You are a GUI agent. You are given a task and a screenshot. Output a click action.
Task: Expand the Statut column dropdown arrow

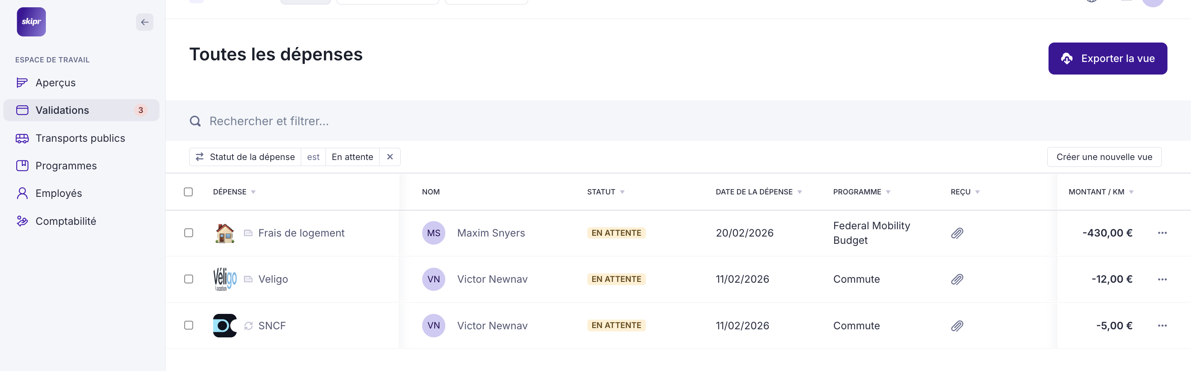(622, 192)
